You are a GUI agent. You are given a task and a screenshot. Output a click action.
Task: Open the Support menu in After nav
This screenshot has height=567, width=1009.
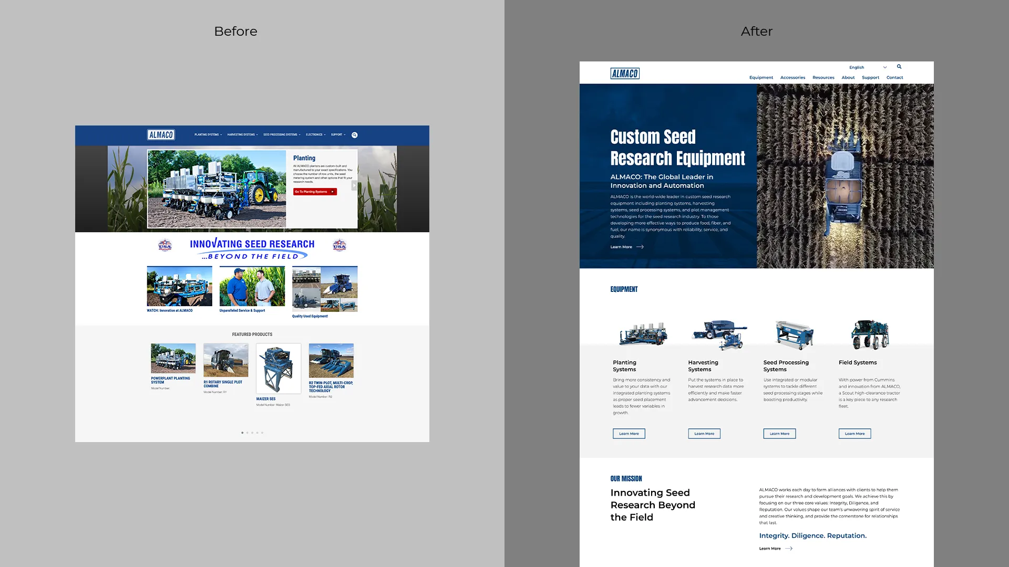870,78
